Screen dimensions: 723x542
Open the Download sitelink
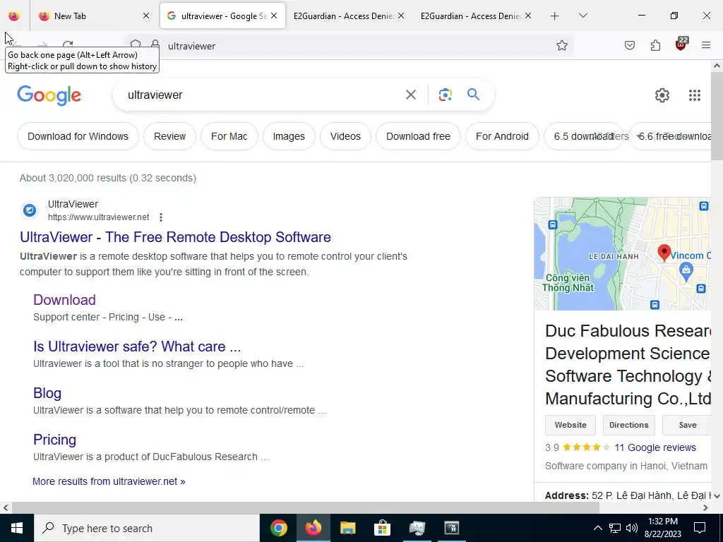(x=64, y=299)
